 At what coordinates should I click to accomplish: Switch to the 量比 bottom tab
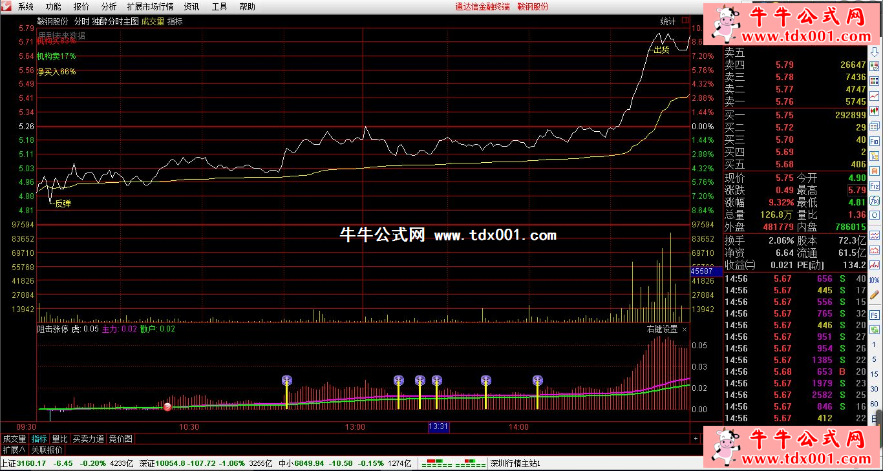click(x=59, y=439)
